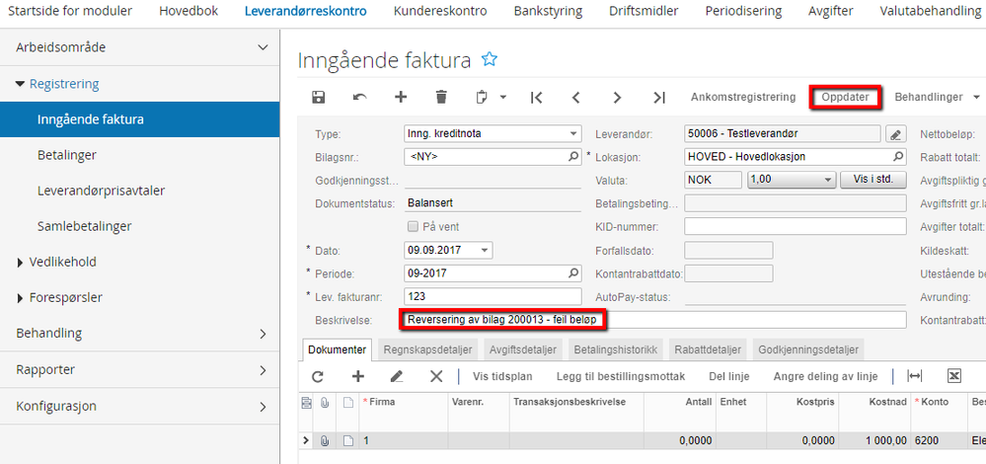The width and height of the screenshot is (986, 464).
Task: Expand the Vedlikehold tree node
Action: [21, 263]
